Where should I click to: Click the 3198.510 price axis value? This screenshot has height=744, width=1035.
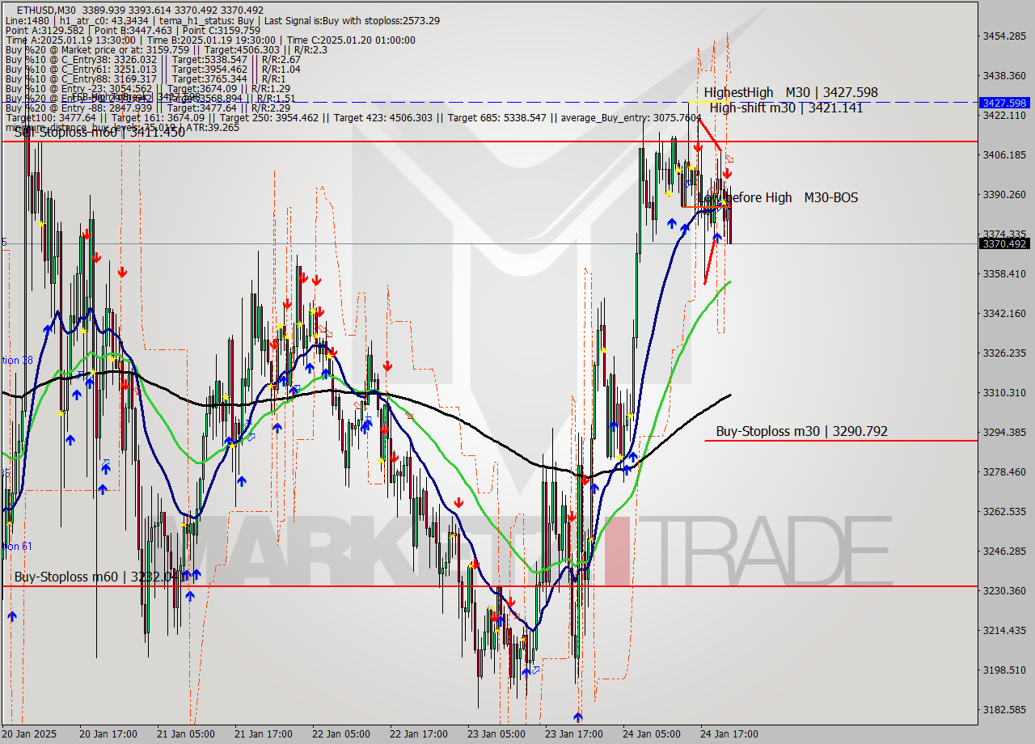point(1003,670)
